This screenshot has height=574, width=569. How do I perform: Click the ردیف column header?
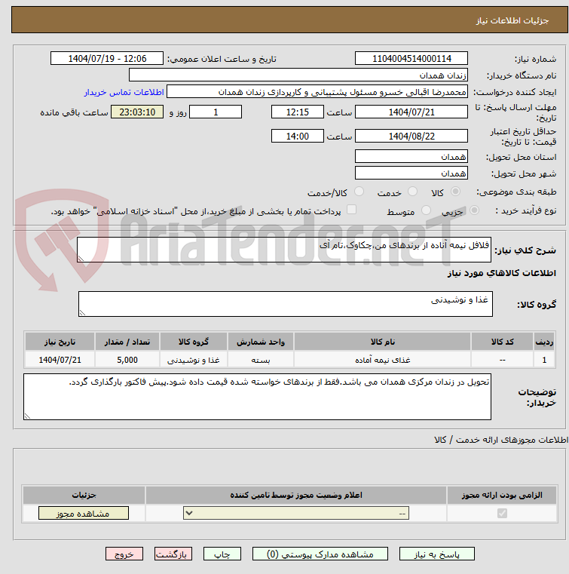click(x=544, y=342)
